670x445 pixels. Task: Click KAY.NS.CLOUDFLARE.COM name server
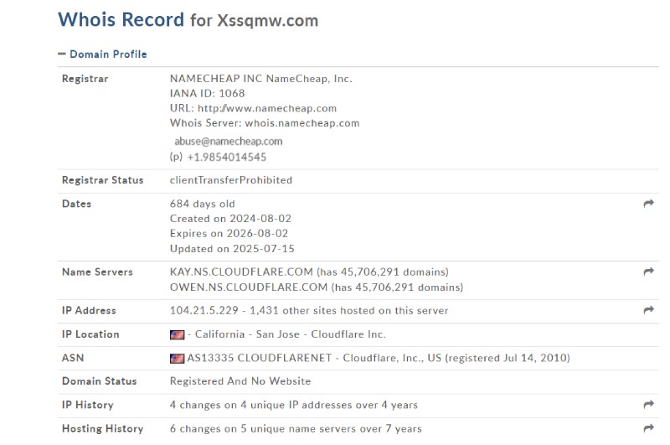coord(241,272)
